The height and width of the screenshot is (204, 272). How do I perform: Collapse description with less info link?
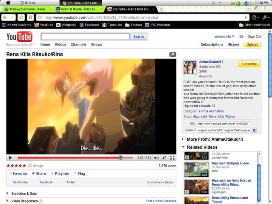[206, 76]
